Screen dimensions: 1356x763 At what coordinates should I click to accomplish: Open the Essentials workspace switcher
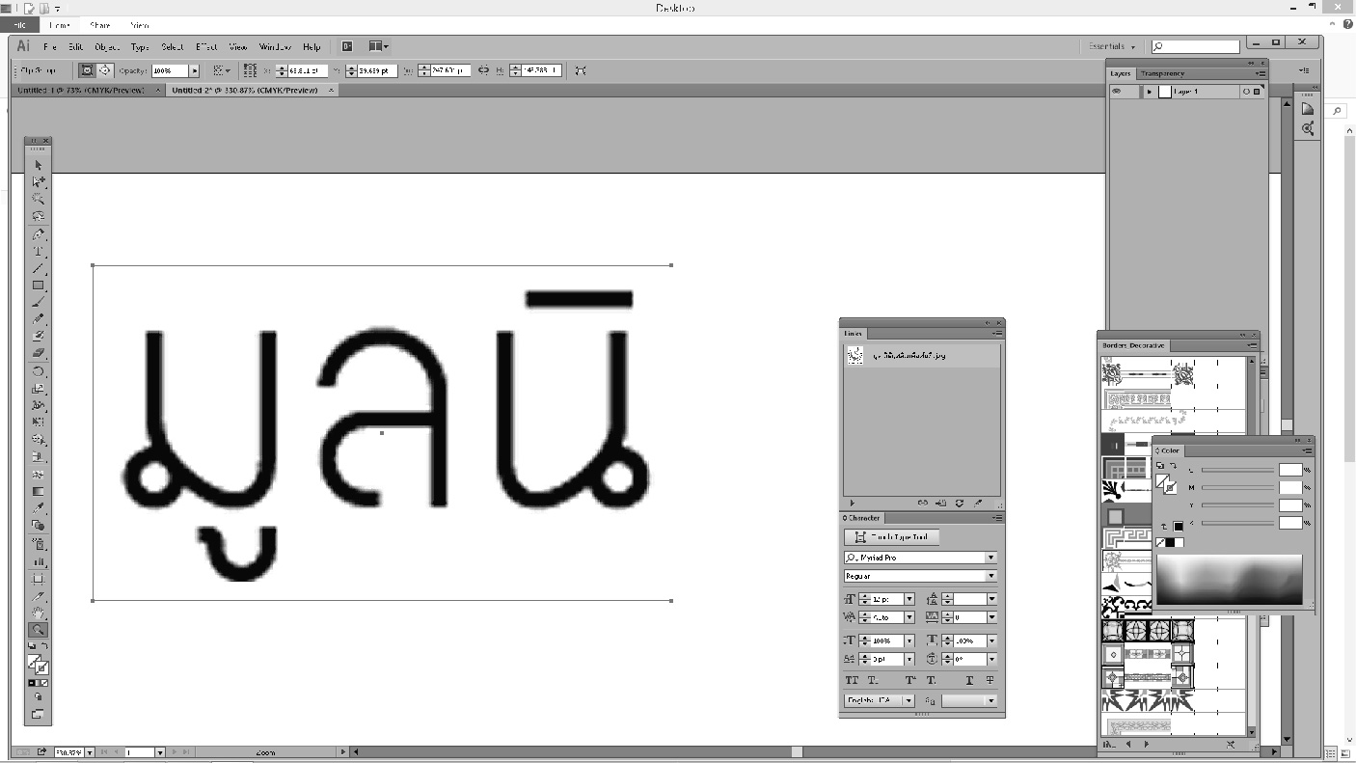(1112, 46)
